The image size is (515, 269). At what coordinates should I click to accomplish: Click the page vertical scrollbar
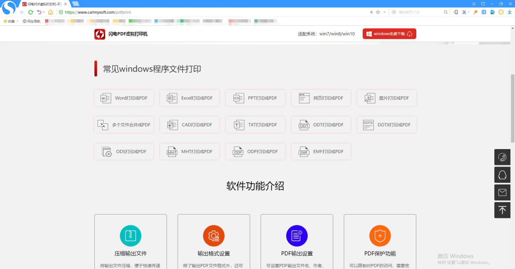[512, 103]
